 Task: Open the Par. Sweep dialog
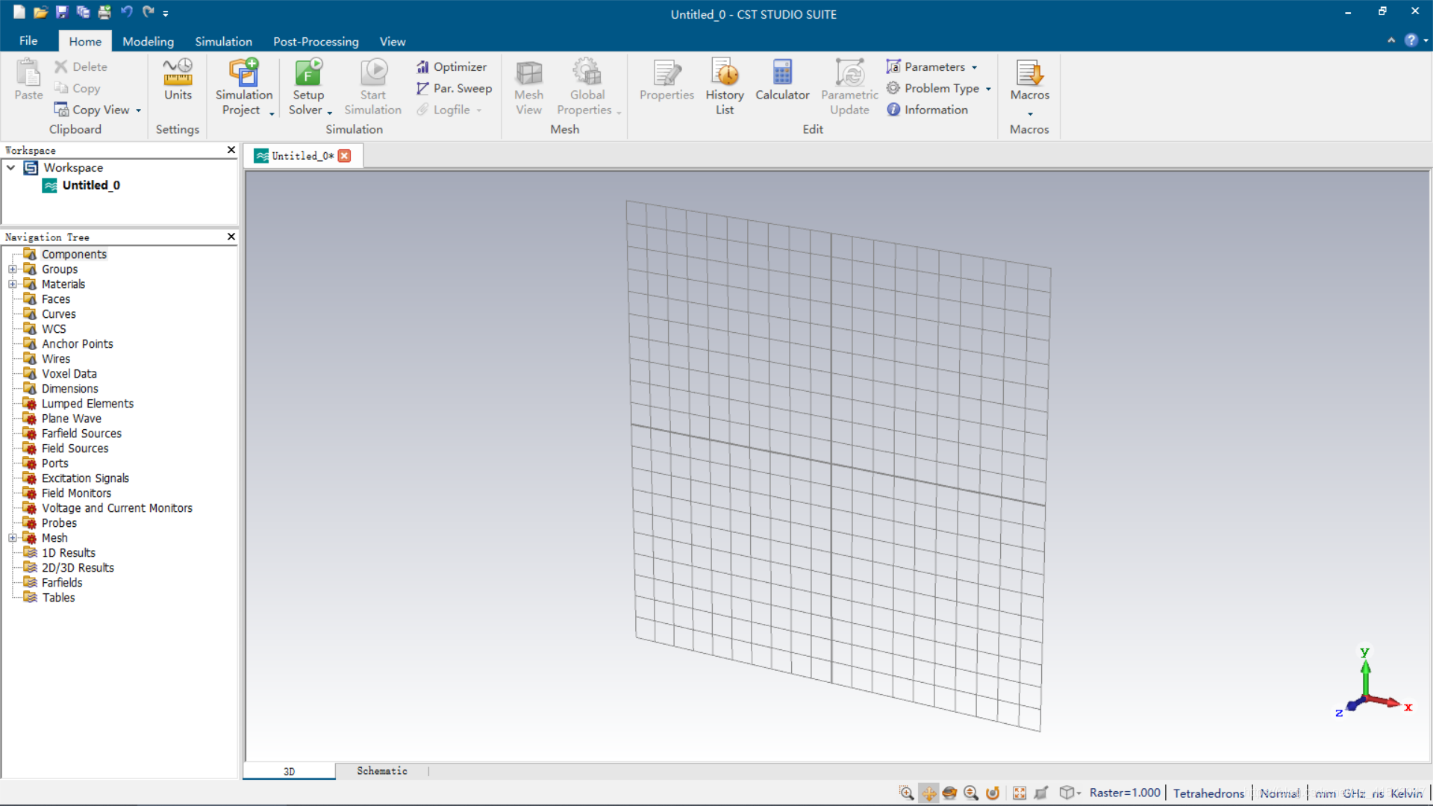pyautogui.click(x=454, y=88)
